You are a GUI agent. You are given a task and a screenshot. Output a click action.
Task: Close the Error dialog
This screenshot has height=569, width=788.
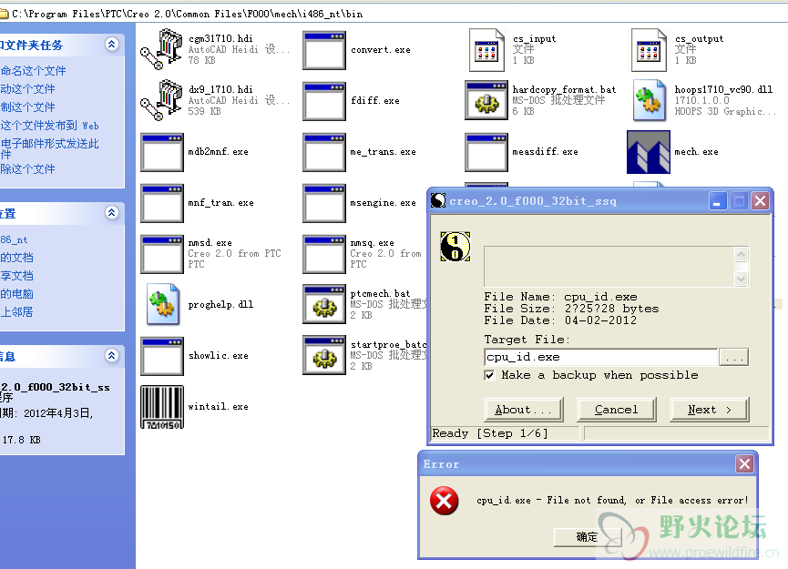745,464
